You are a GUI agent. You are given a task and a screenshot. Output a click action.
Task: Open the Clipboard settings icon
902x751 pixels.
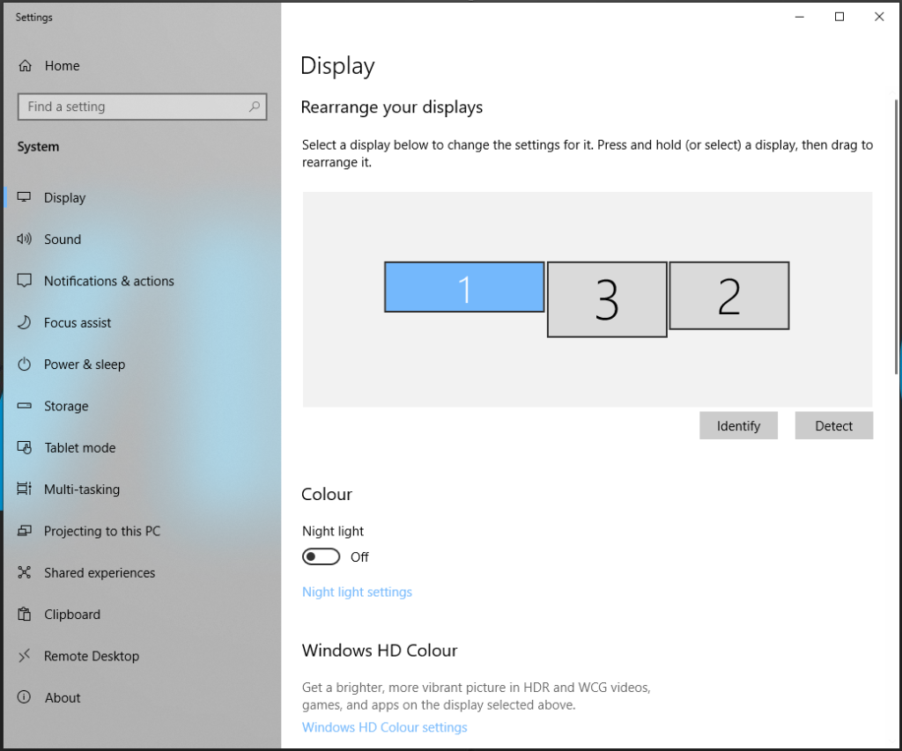pos(25,614)
